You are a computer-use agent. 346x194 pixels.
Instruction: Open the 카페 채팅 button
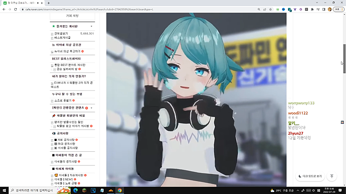pos(72,16)
